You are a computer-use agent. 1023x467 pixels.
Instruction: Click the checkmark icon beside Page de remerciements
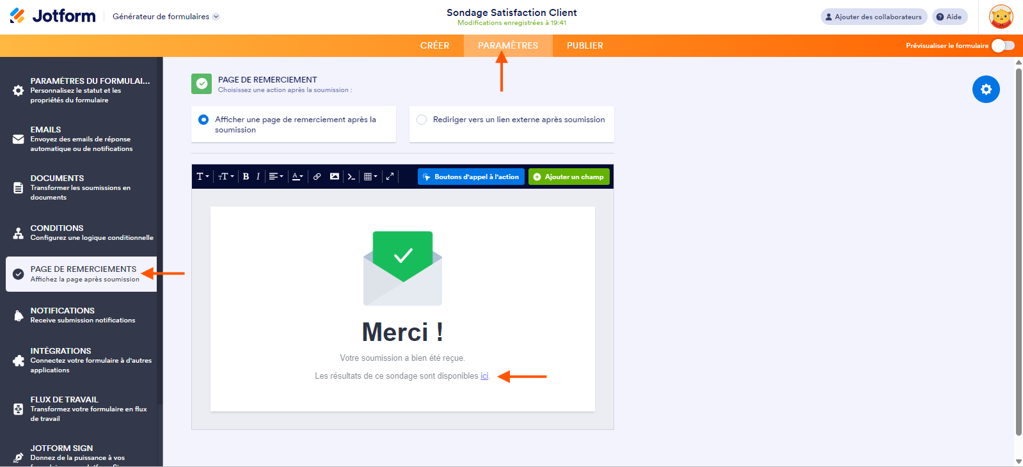click(19, 274)
